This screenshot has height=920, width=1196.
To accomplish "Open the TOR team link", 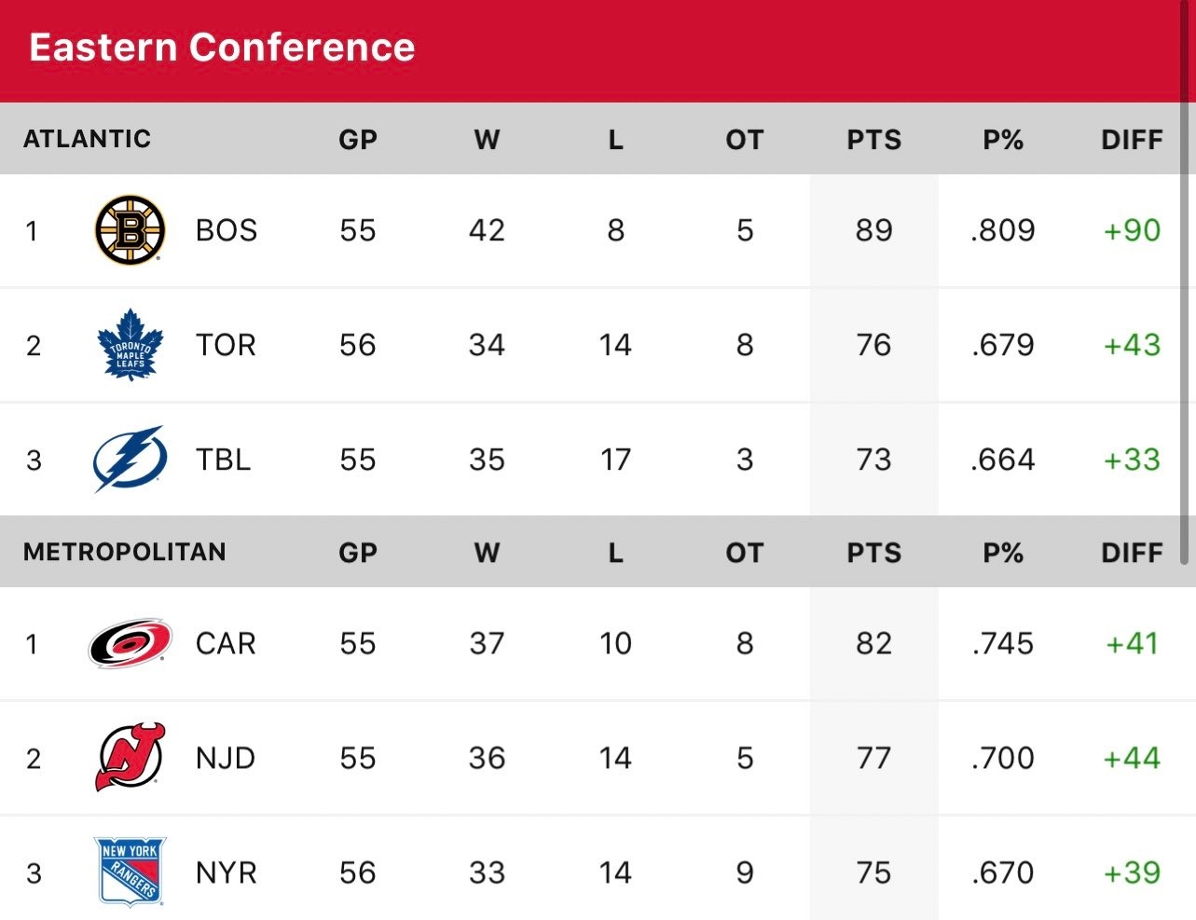I will [x=226, y=345].
